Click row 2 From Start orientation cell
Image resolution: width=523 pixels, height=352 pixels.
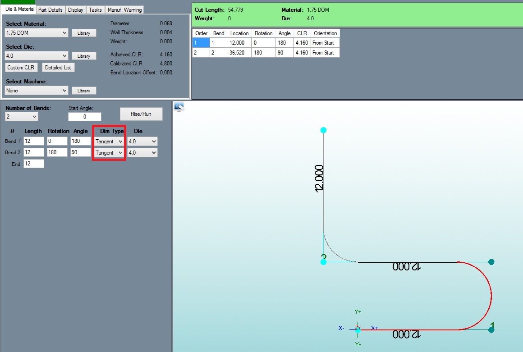(x=325, y=53)
